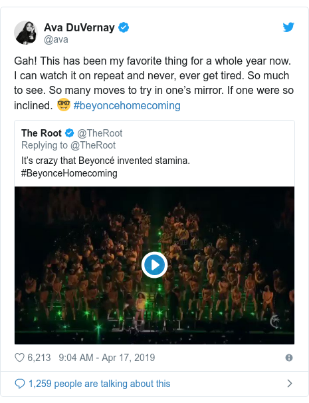Open Ava DuVernay's display name link
The height and width of the screenshot is (403, 309).
[79, 27]
